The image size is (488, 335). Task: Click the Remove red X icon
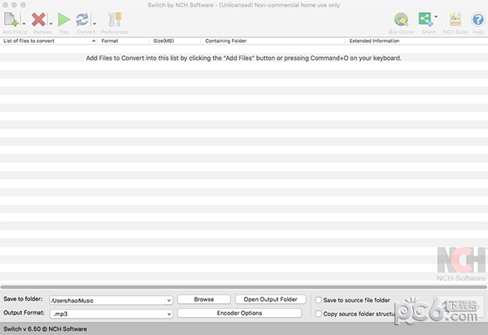pyautogui.click(x=38, y=20)
